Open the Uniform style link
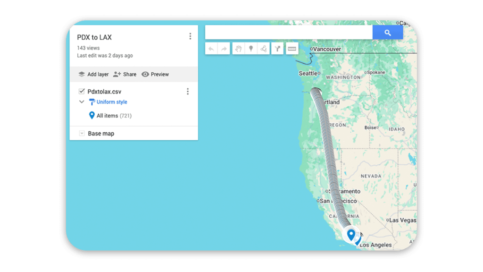The image size is (483, 272). (x=112, y=102)
